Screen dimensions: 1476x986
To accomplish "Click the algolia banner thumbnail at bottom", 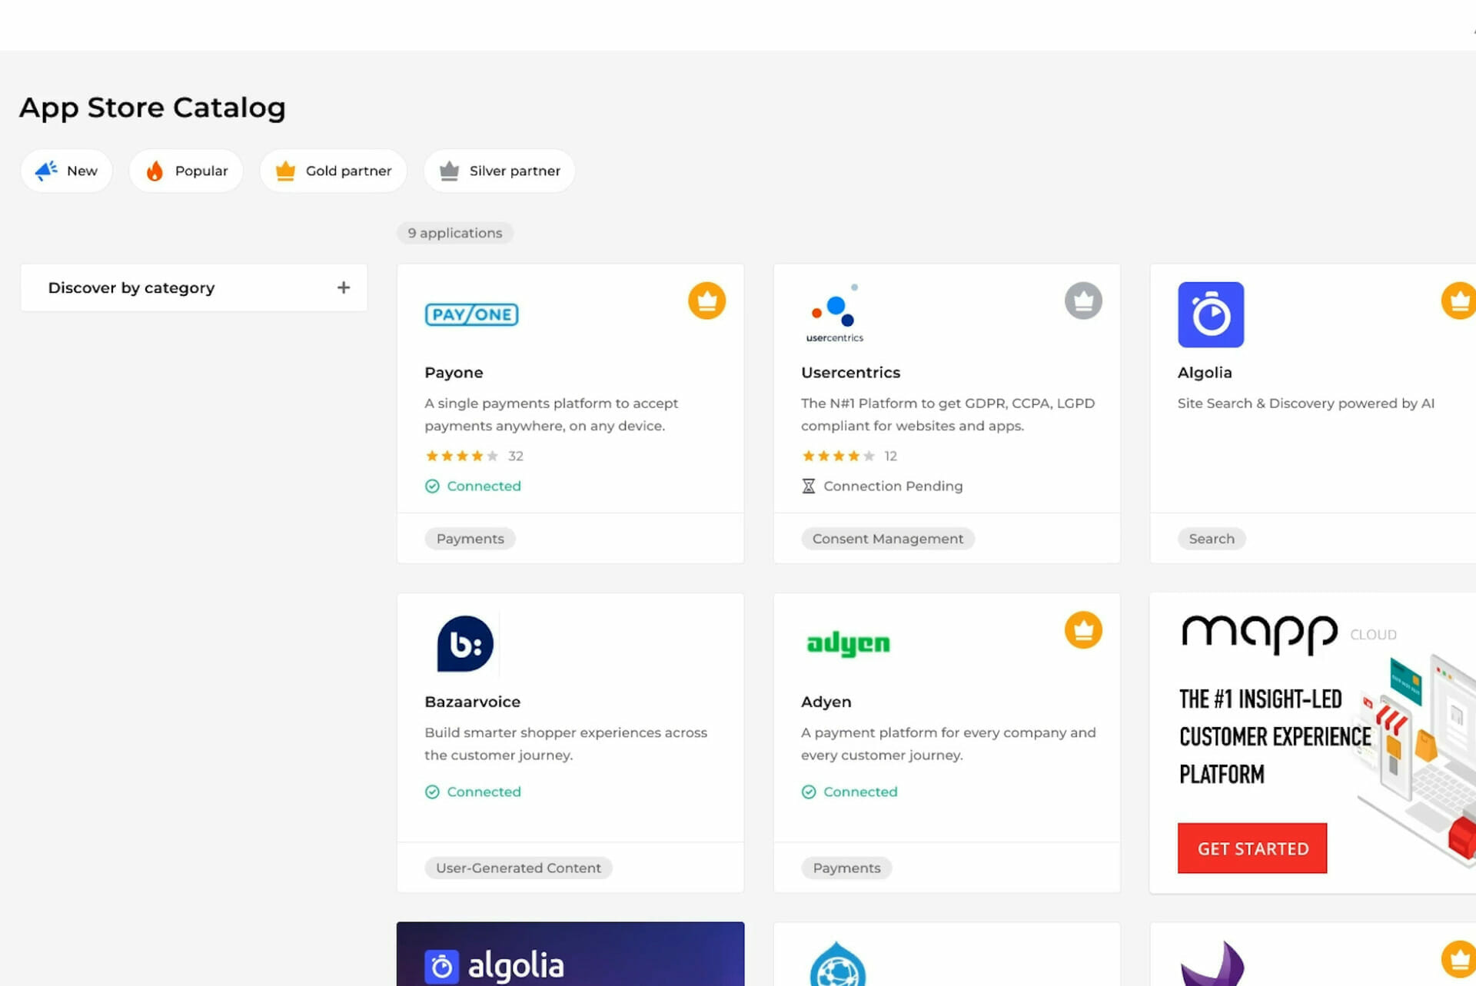I will [x=570, y=954].
